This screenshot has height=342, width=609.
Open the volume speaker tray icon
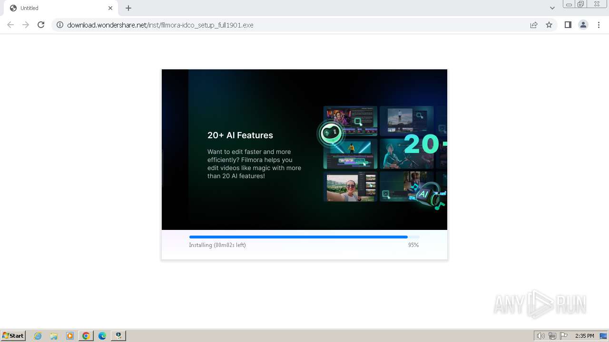[540, 336]
